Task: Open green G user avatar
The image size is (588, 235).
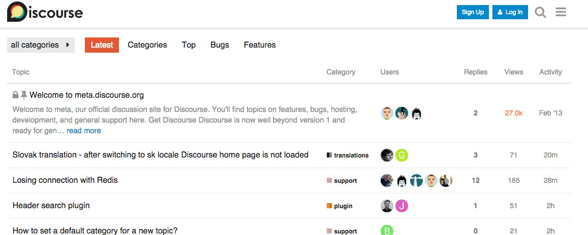Action: coord(401,155)
